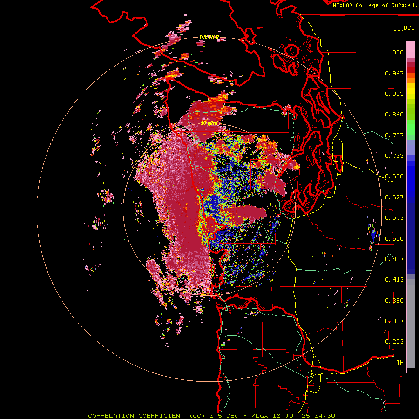Screen dimensions: 419x419
Task: Click the KLGX radar site black dot
Action: tap(208, 210)
